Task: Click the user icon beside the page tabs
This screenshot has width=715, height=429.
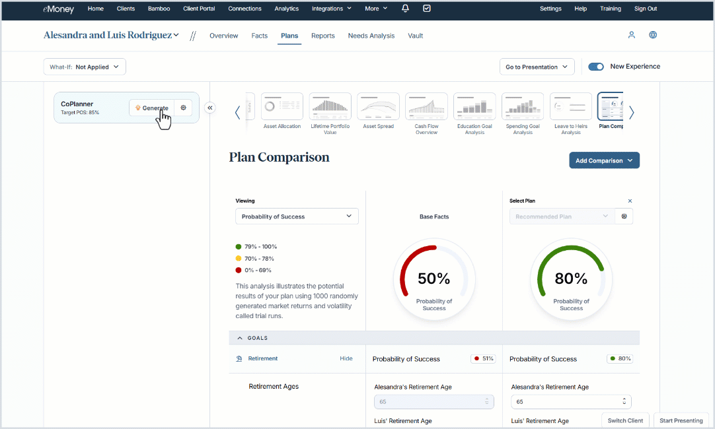Action: click(x=631, y=35)
